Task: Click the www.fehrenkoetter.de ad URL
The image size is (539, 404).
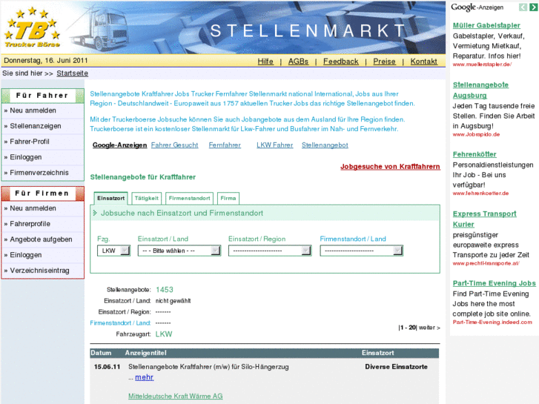Action: pos(480,193)
